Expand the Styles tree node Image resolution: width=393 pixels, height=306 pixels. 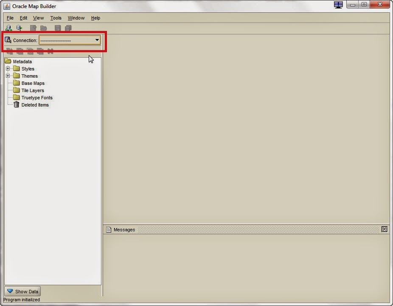point(8,68)
